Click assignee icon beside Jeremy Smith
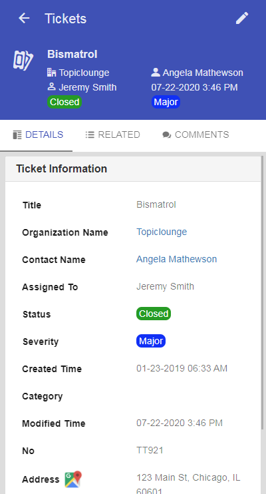 coord(52,87)
